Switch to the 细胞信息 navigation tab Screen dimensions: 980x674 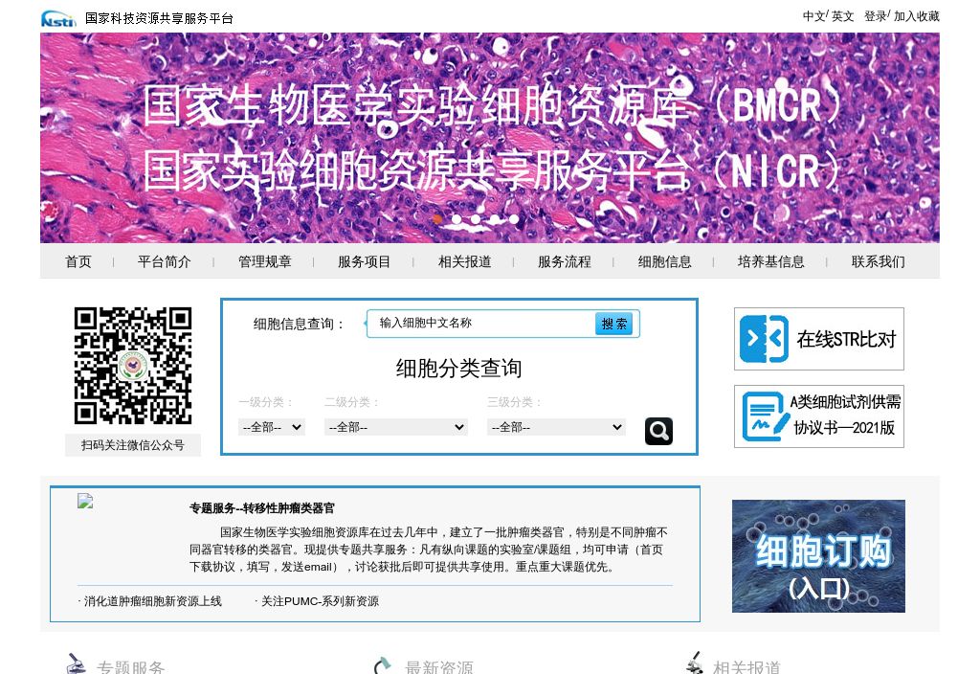[664, 261]
